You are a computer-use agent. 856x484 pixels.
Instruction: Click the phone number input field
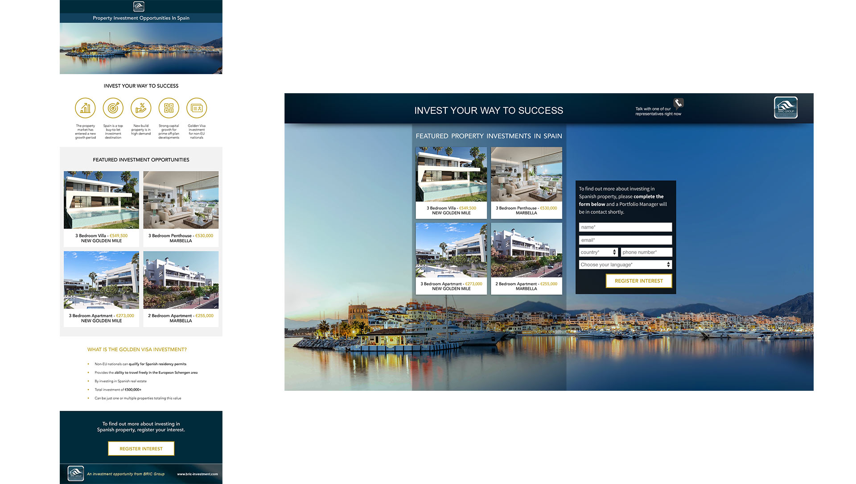[x=646, y=252]
